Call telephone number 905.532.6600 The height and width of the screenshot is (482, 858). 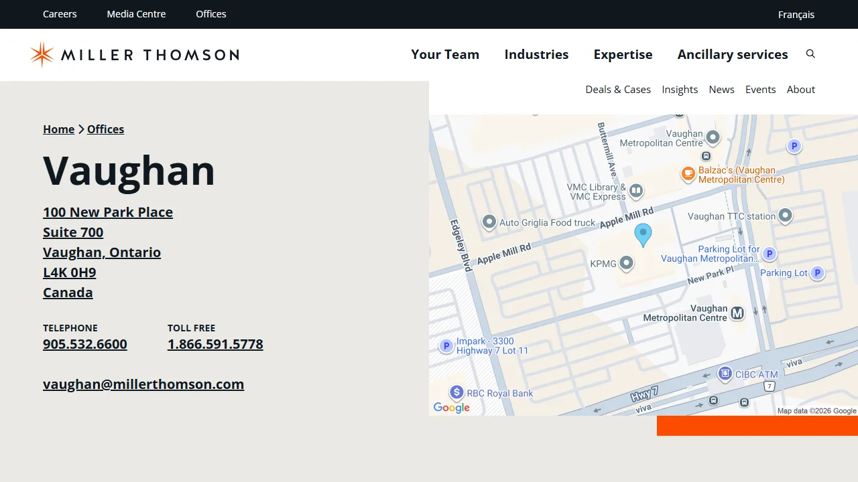pos(85,344)
